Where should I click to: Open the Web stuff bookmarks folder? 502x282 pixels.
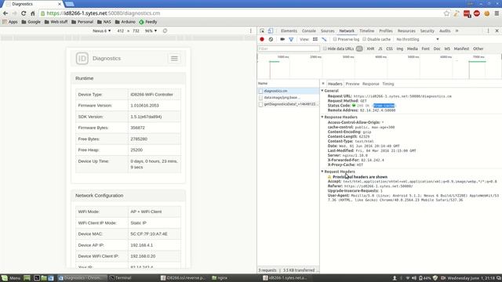click(x=56, y=22)
